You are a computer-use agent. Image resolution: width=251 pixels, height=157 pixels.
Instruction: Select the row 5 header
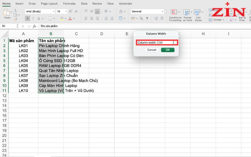pos(4,61)
